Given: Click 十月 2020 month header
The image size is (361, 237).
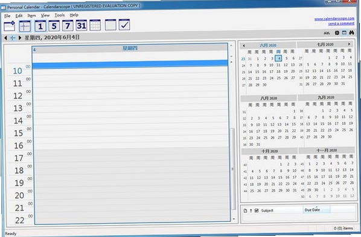Looking at the screenshot, I should click(270, 151).
